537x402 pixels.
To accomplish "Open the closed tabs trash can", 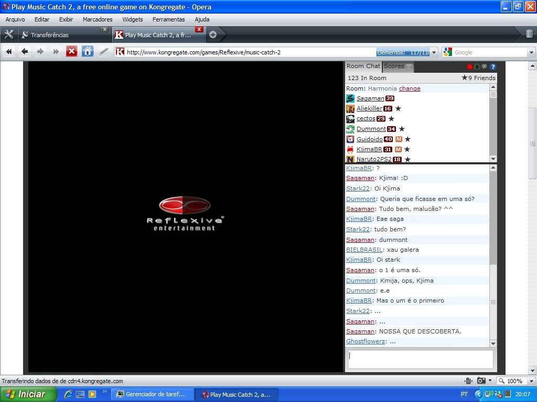I will pyautogui.click(x=529, y=34).
